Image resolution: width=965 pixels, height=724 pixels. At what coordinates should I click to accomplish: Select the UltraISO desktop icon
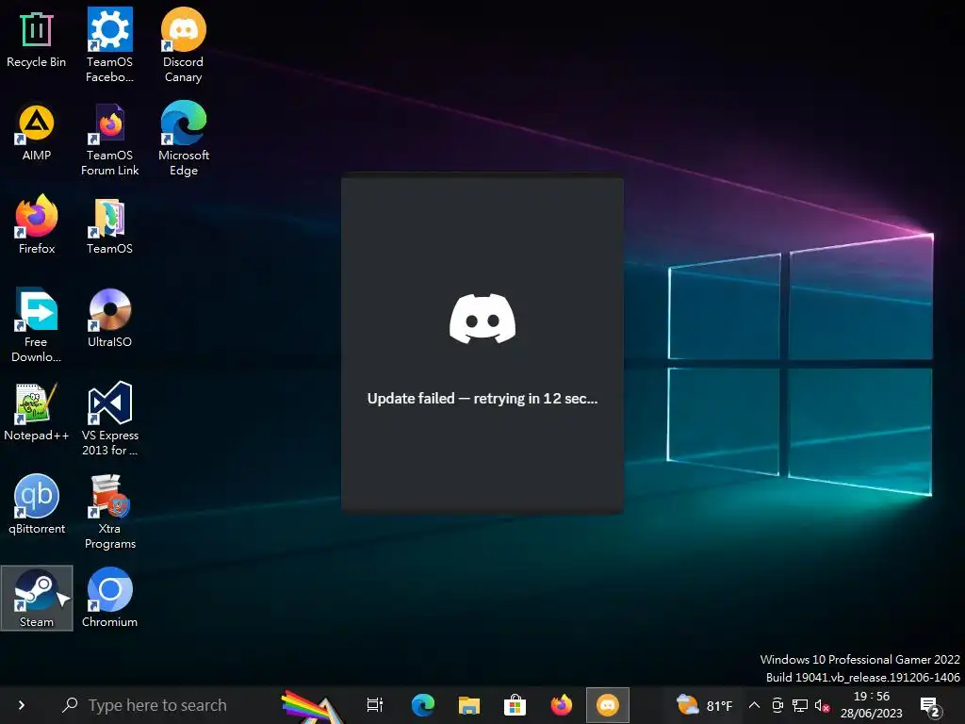pos(109,319)
